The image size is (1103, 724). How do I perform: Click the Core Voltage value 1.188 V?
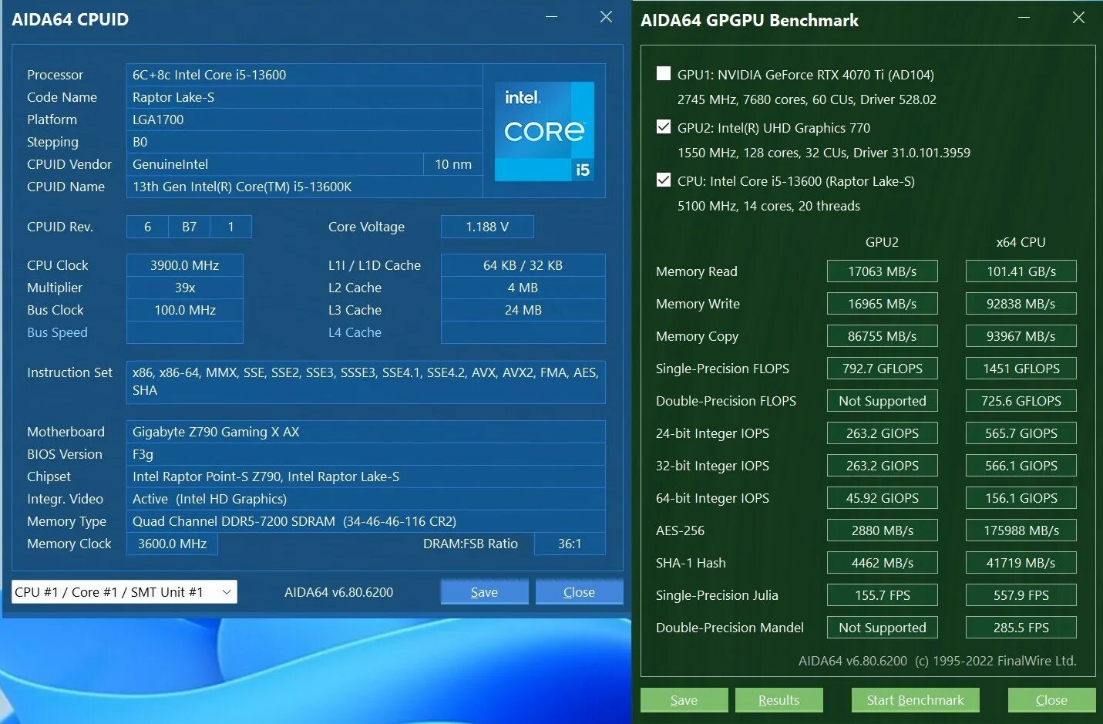(487, 227)
